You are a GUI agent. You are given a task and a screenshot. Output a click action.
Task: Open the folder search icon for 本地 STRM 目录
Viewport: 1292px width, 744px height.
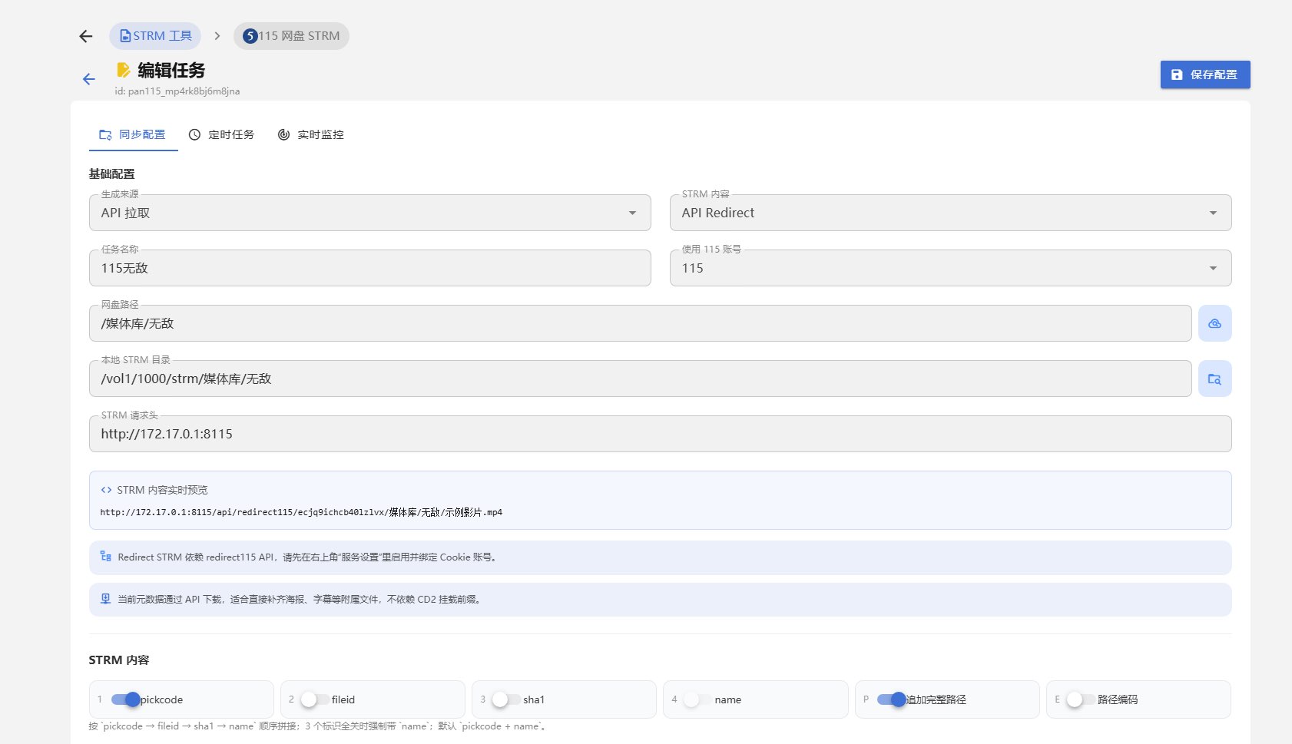coord(1214,379)
